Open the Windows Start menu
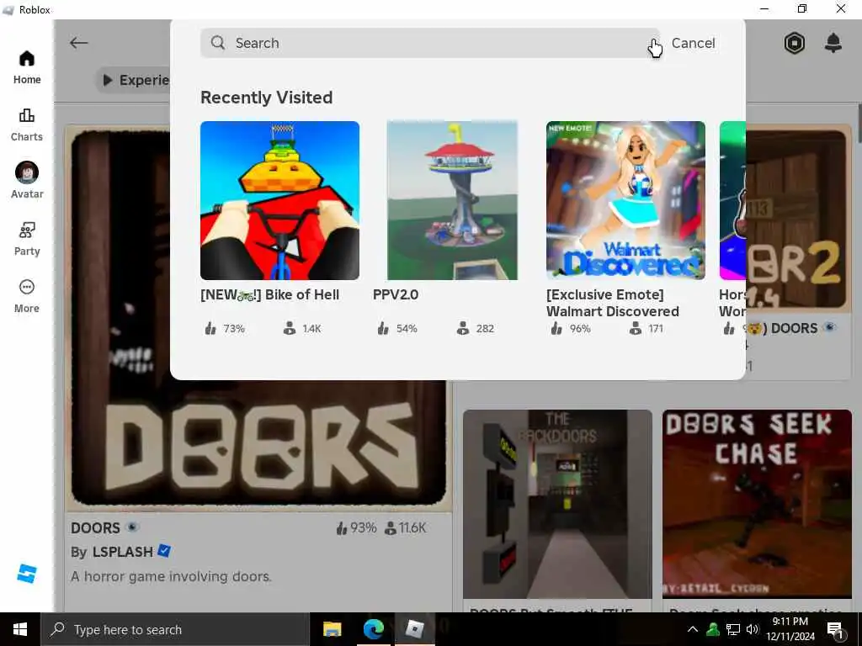 click(x=20, y=629)
